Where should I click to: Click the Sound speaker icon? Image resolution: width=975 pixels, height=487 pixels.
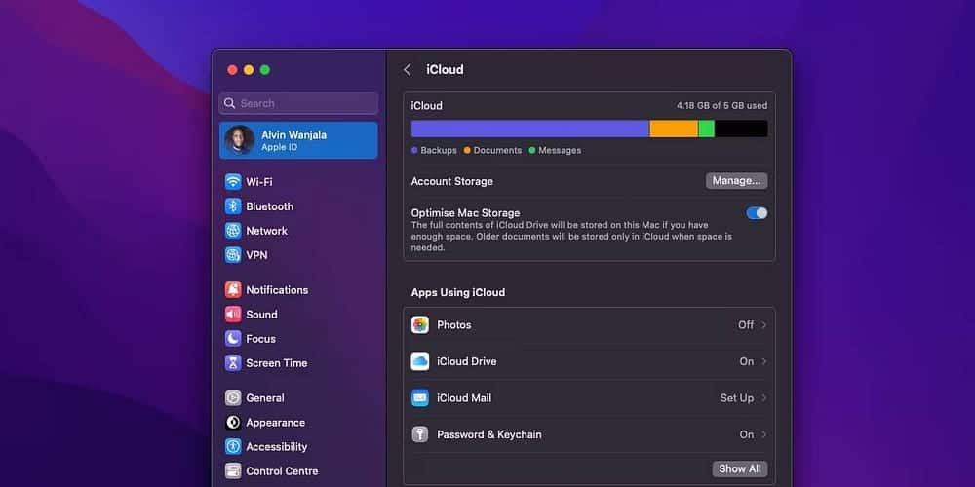(x=233, y=315)
